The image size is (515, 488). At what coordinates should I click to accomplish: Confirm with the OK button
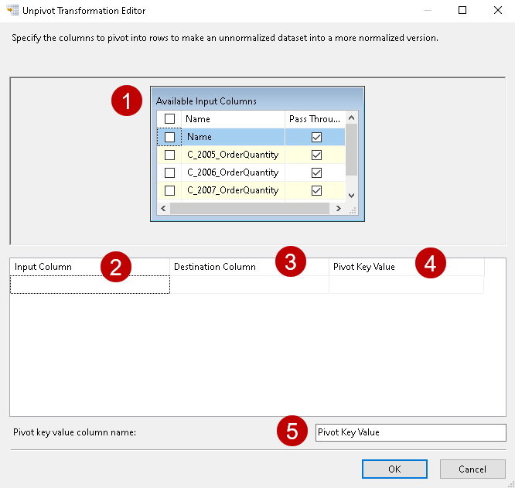coord(394,469)
